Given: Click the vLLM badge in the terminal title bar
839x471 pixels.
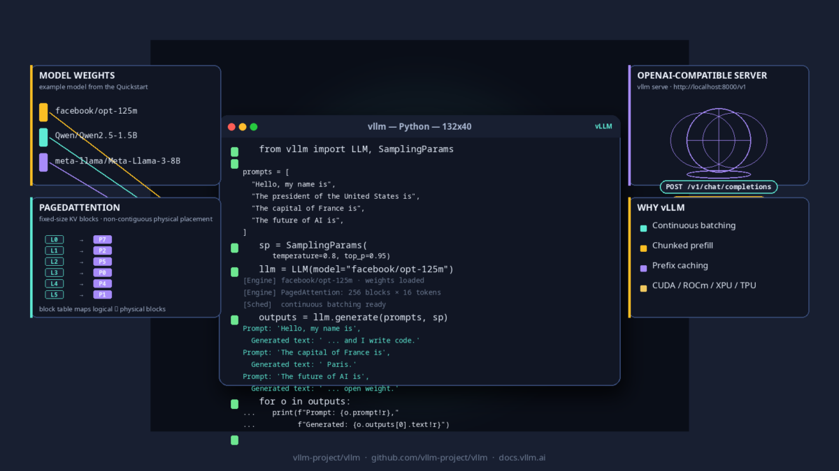Looking at the screenshot, I should click(603, 126).
